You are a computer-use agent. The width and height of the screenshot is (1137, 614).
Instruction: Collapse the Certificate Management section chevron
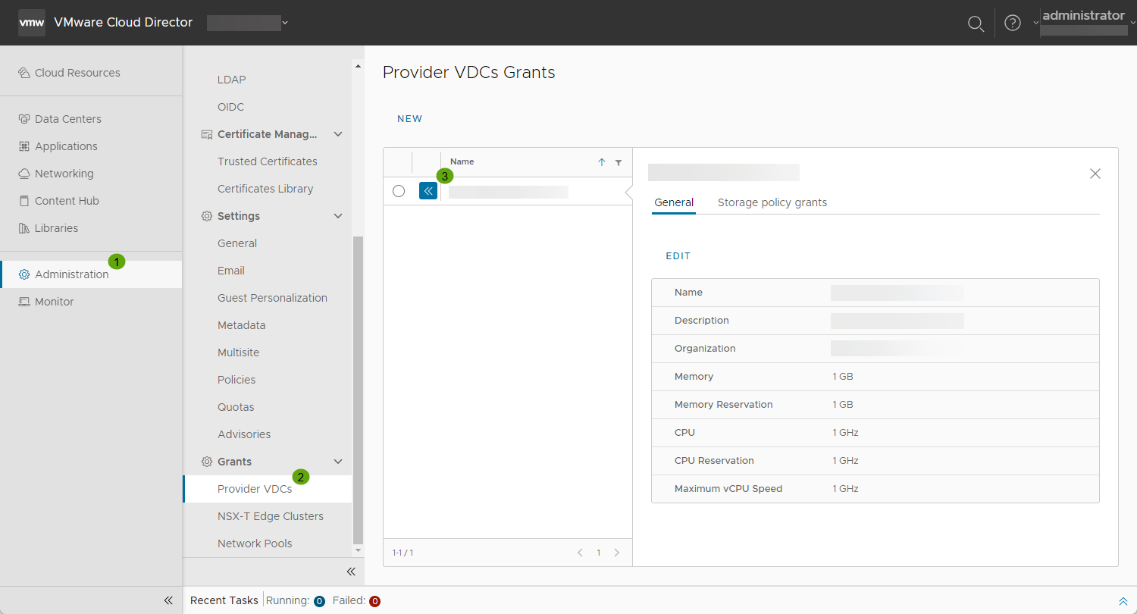point(338,134)
